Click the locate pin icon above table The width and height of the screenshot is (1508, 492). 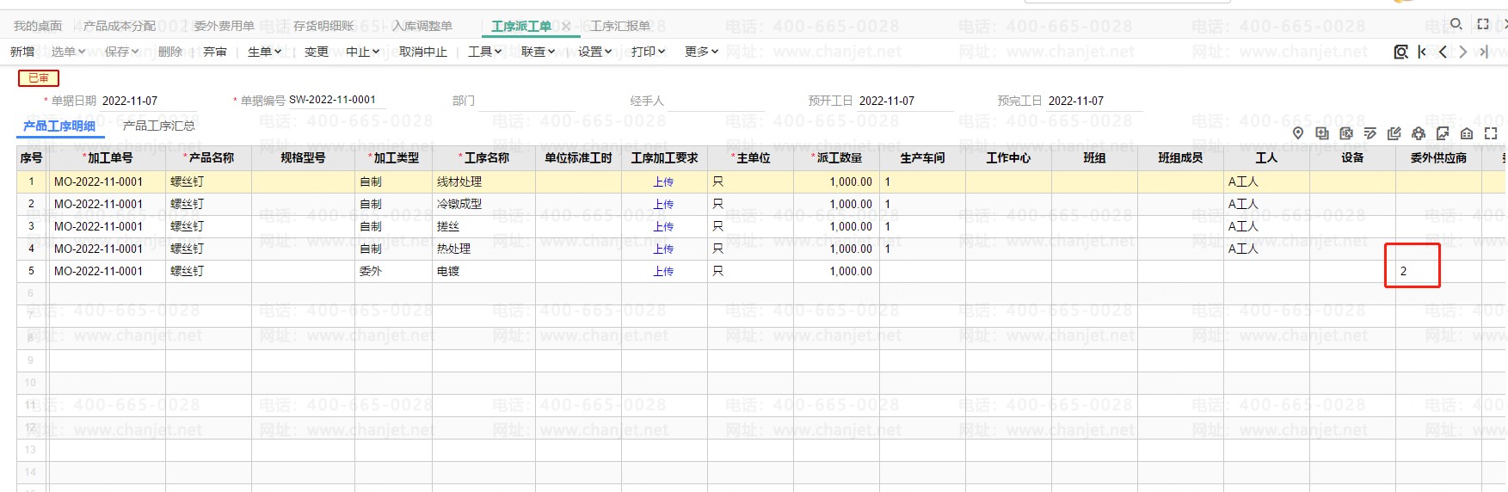click(1298, 132)
